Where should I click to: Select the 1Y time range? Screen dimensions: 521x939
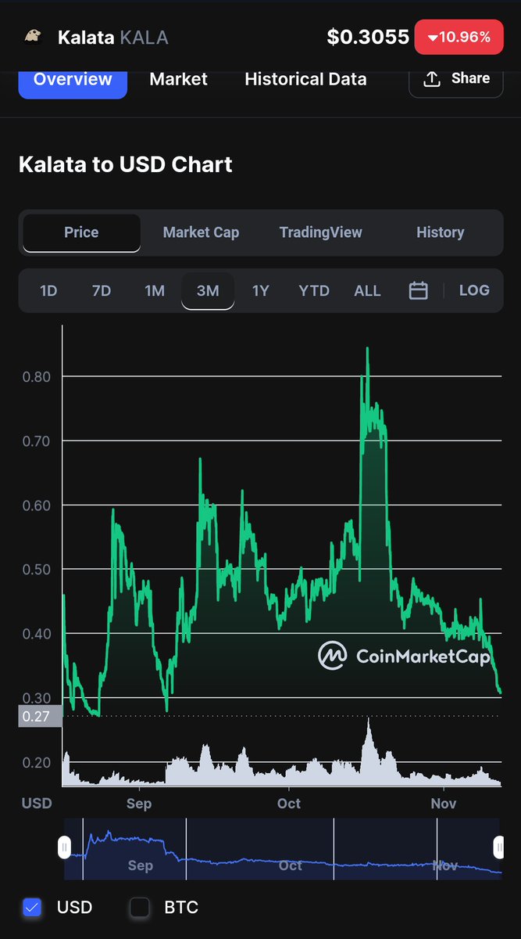tap(261, 291)
